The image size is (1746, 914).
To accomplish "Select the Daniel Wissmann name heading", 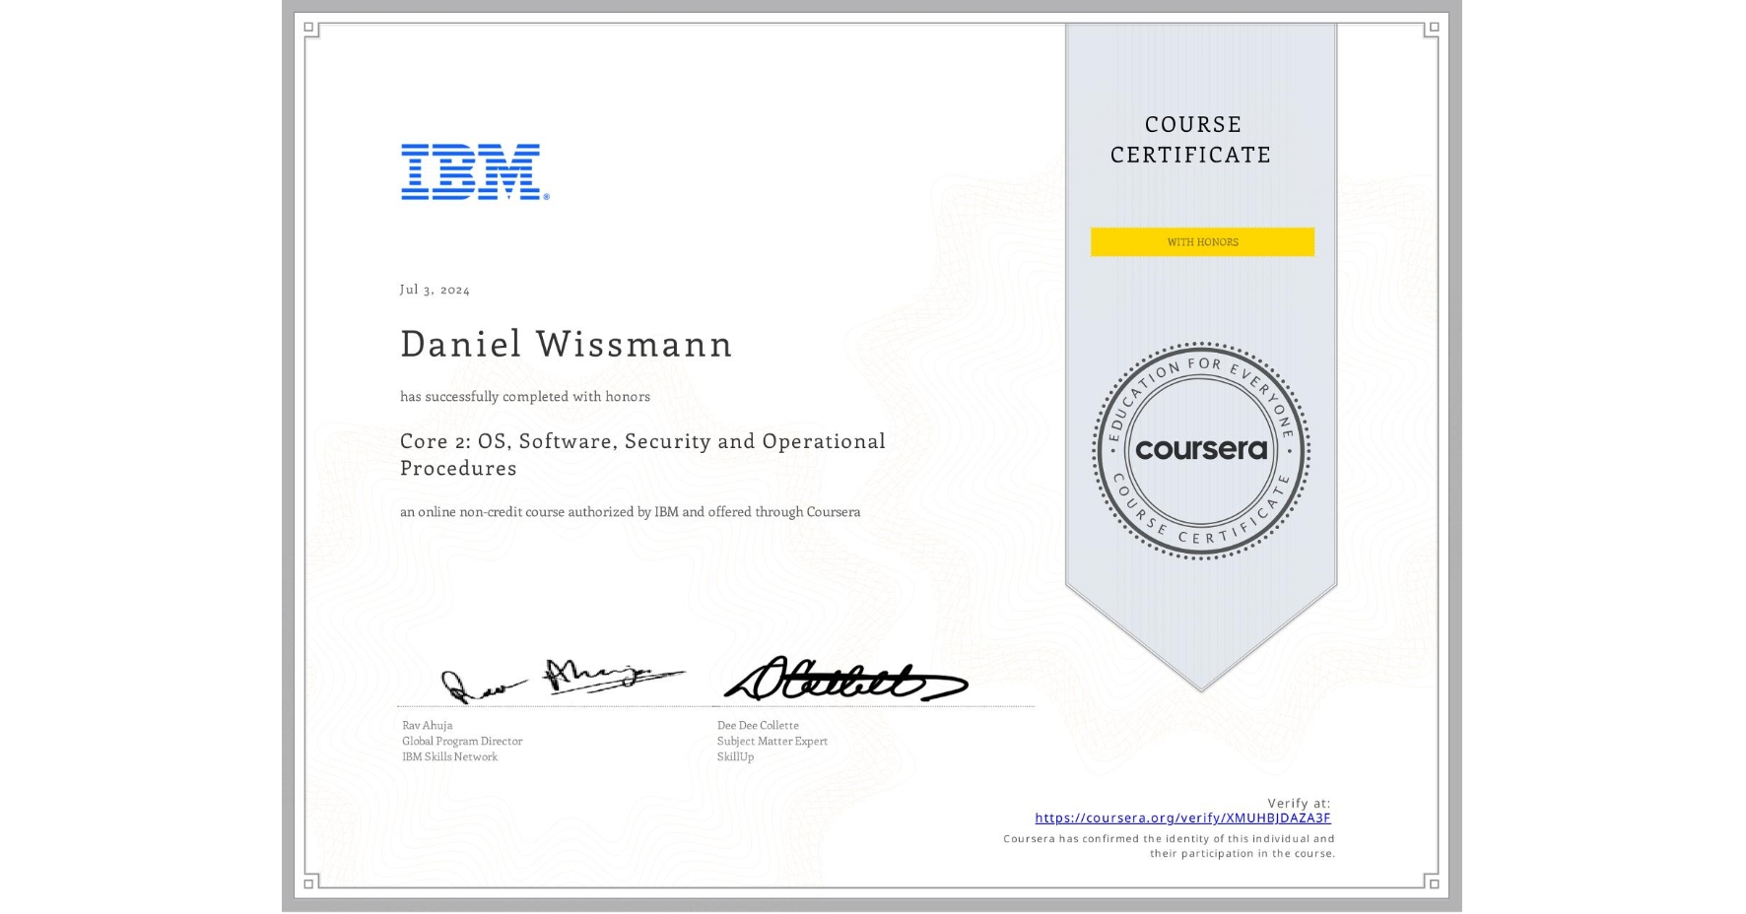I will tap(566, 345).
